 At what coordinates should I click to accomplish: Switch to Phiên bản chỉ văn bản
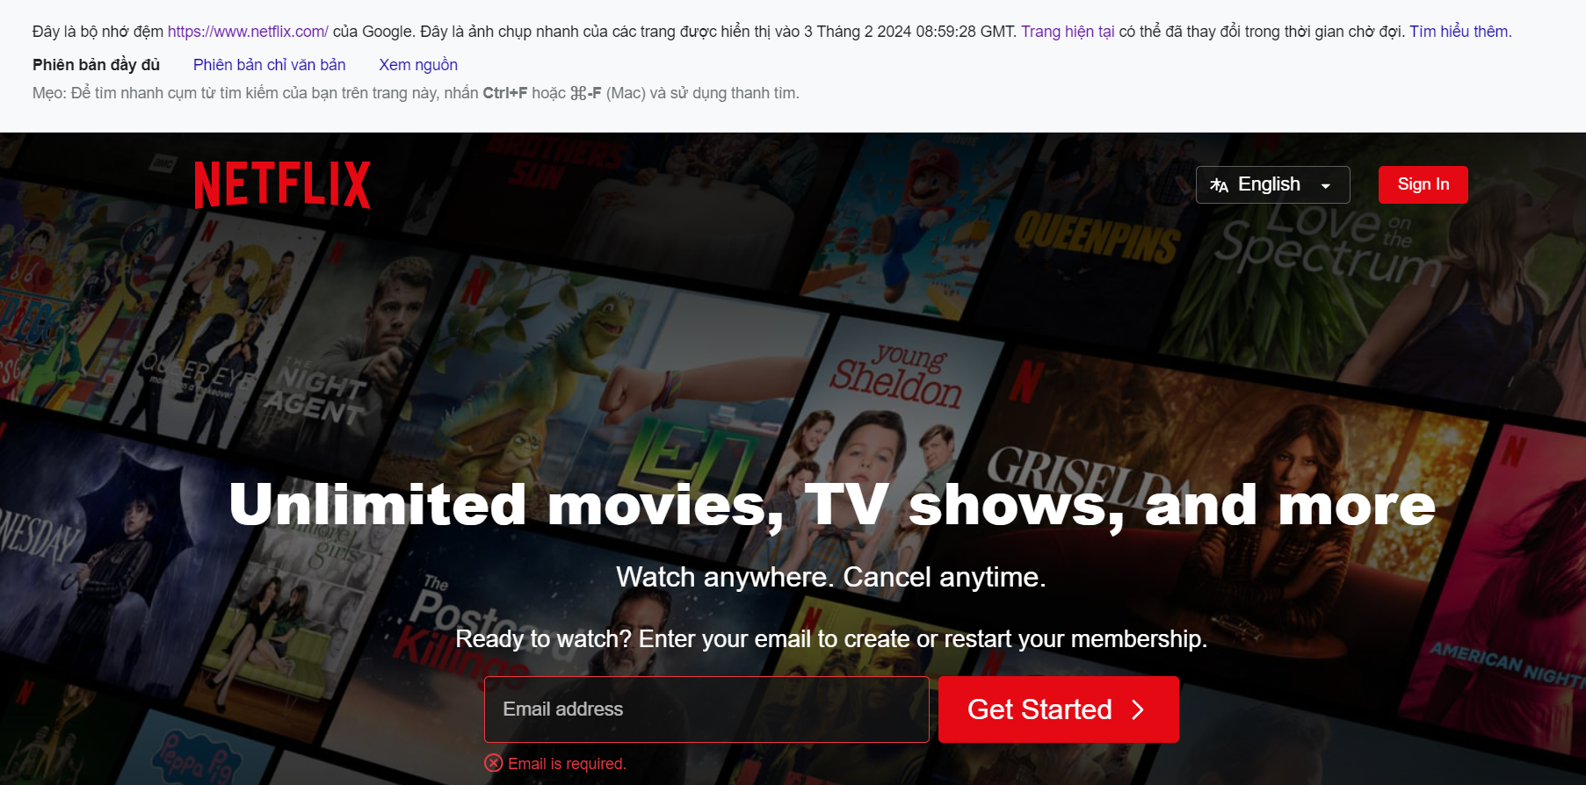coord(269,65)
